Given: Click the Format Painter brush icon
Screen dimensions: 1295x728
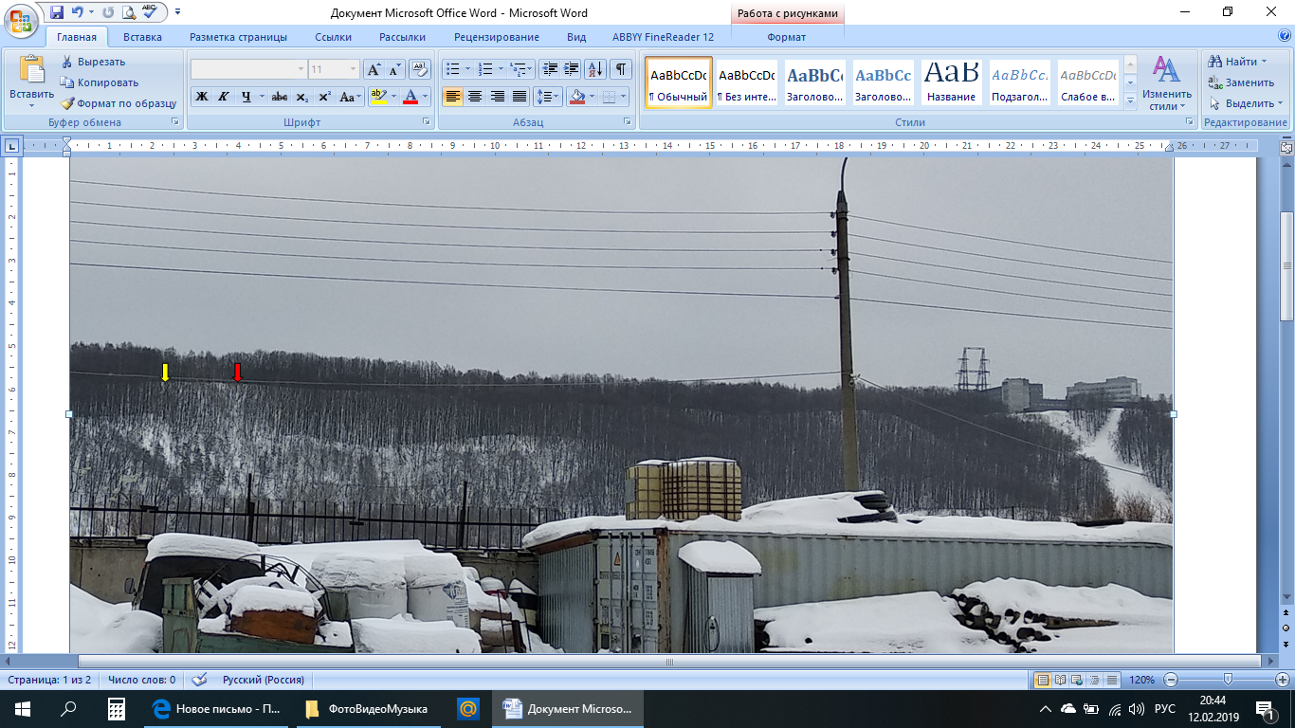Looking at the screenshot, I should pyautogui.click(x=68, y=103).
